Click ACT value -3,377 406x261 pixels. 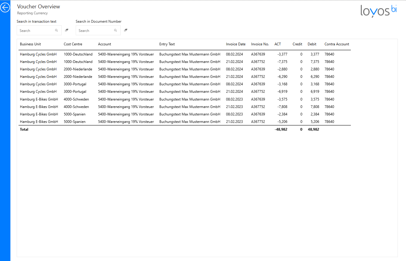tap(282, 54)
